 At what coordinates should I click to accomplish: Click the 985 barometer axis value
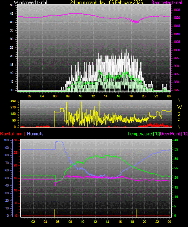[176, 74]
